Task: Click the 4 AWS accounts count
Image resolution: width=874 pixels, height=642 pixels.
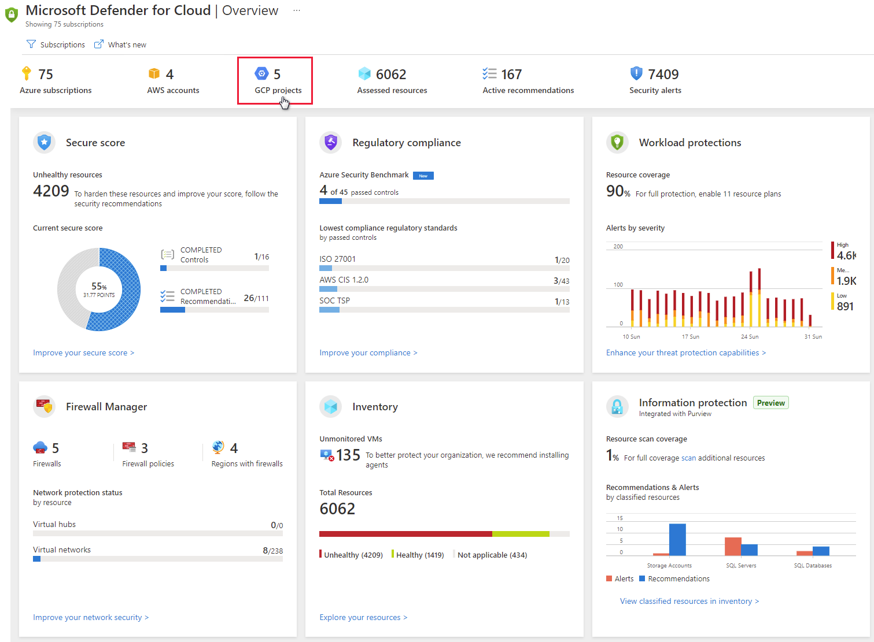Action: pos(169,74)
